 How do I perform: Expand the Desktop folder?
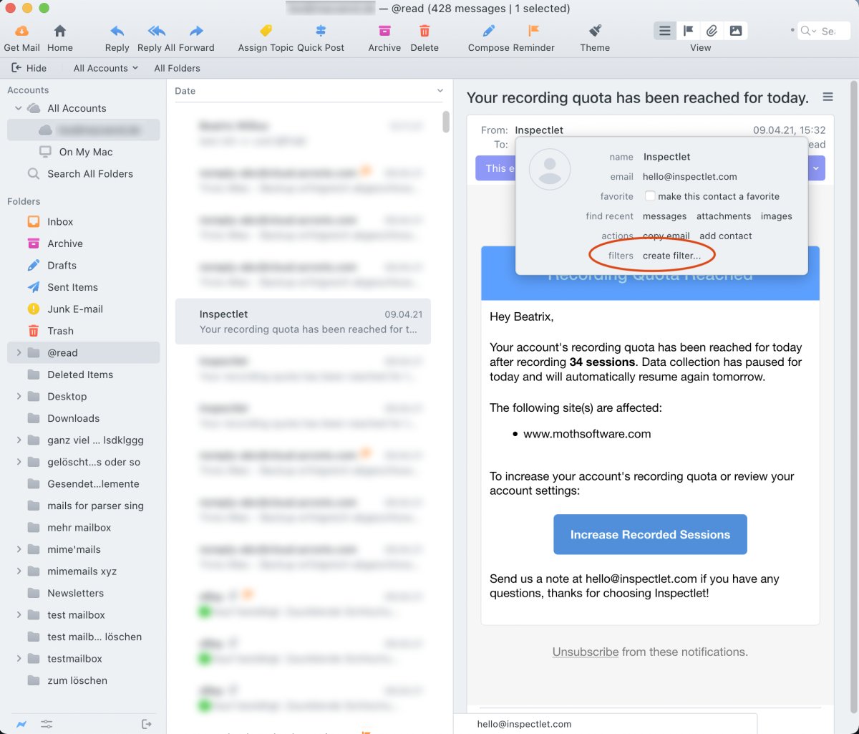coord(19,397)
